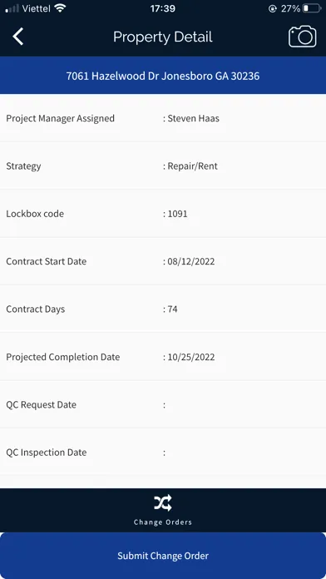
Task: Select the Strategy Repair/Rent row
Action: point(163,166)
